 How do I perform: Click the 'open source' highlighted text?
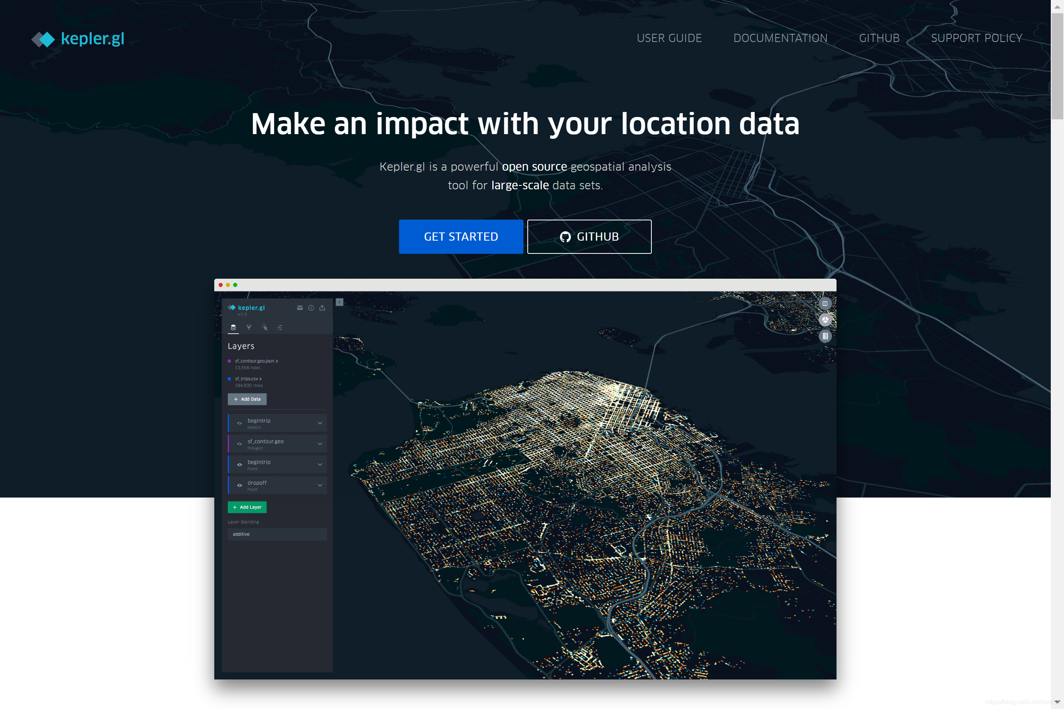534,167
